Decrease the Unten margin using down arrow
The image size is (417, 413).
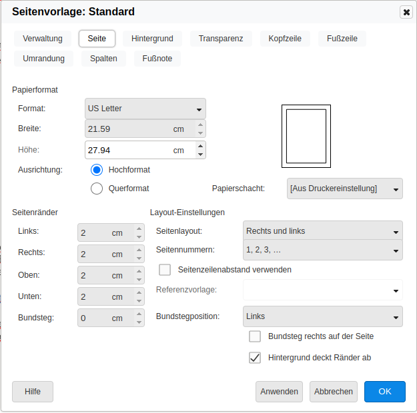[x=139, y=301]
